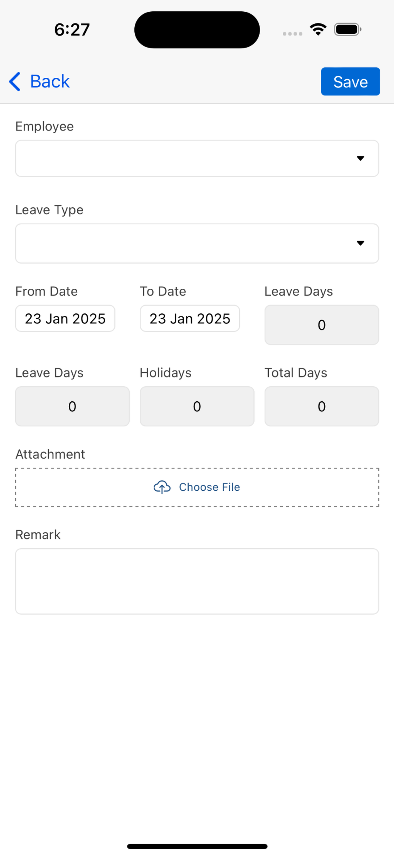Click the cloud upload icon
This screenshot has height=857, width=394.
[162, 487]
